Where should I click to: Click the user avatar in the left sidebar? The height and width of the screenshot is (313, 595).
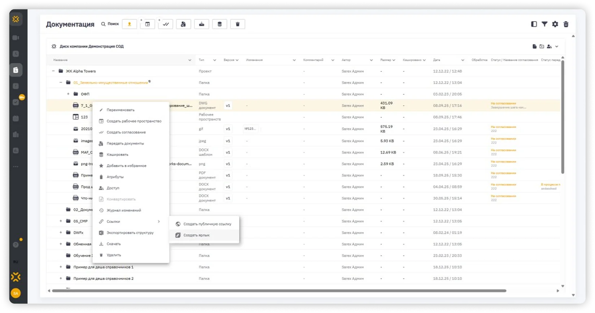tap(16, 293)
